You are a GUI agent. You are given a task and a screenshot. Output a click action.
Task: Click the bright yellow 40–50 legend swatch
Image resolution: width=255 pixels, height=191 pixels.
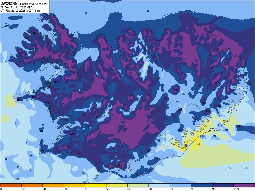(96, 185)
